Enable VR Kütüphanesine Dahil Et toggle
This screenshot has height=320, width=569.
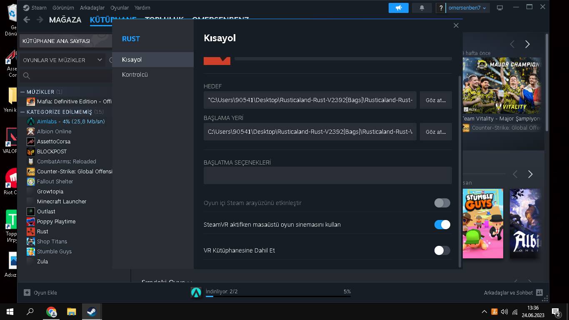click(x=442, y=250)
